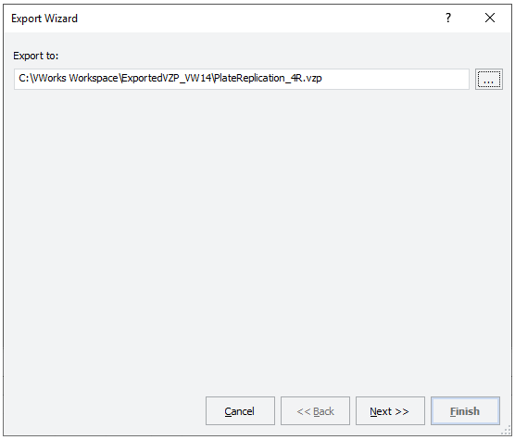Click the letter N on Next
This screenshot has width=515, height=440.
point(372,411)
